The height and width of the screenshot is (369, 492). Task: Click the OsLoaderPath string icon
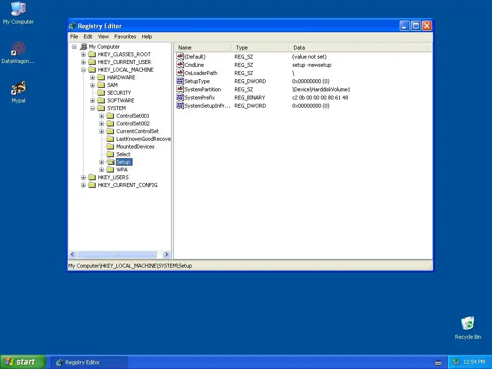[x=180, y=73]
